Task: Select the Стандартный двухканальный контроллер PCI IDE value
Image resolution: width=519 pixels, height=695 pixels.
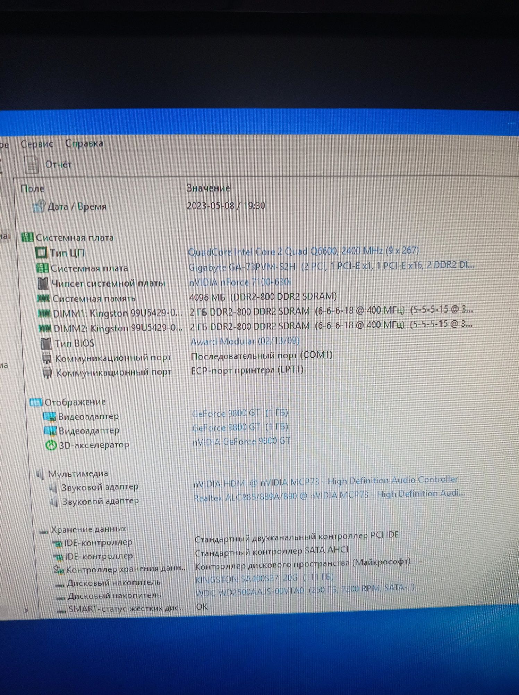Action: click(x=297, y=537)
